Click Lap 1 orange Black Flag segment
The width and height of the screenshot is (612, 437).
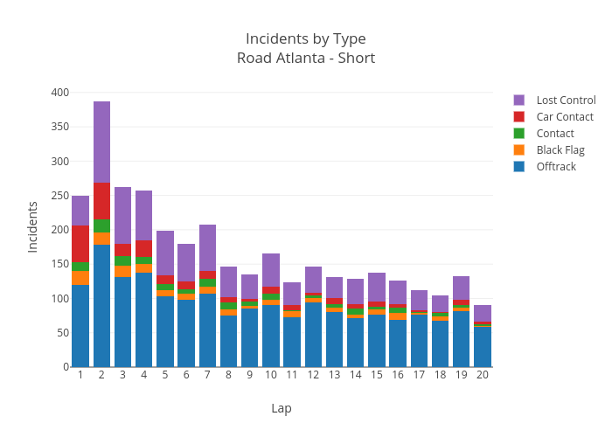80,278
